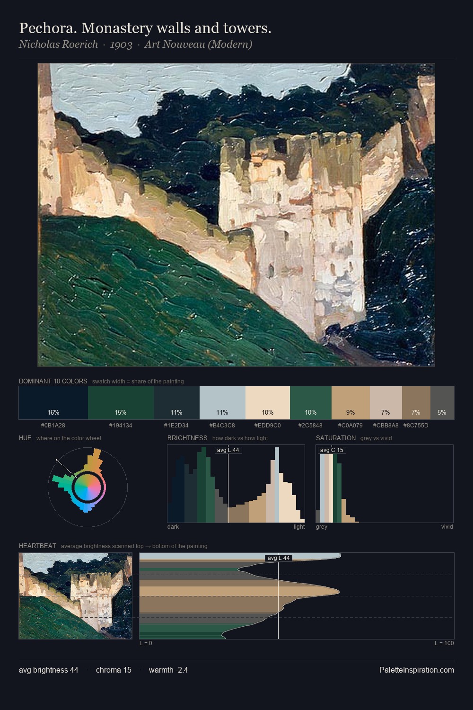
Task: Click the 'warmth -2.4' footer stat
Action: point(168,670)
